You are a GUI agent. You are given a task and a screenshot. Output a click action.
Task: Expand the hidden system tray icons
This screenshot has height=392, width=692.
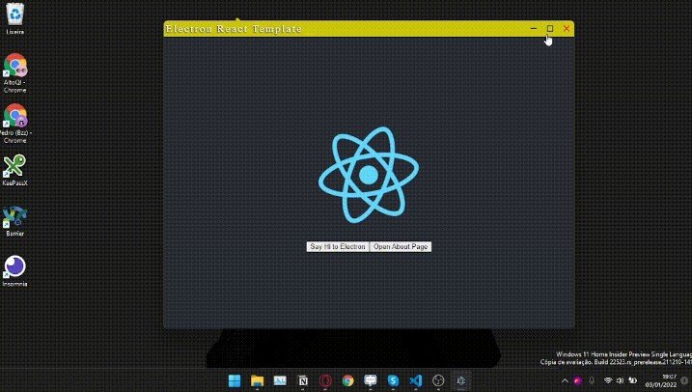point(565,380)
